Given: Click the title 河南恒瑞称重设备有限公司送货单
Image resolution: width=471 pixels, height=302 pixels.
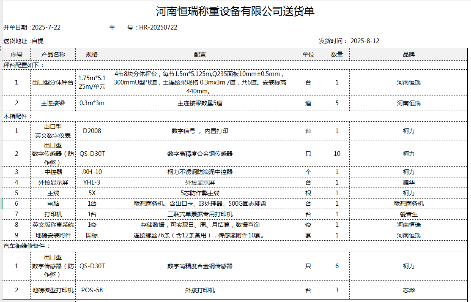Looking at the screenshot, I should click(x=235, y=11).
